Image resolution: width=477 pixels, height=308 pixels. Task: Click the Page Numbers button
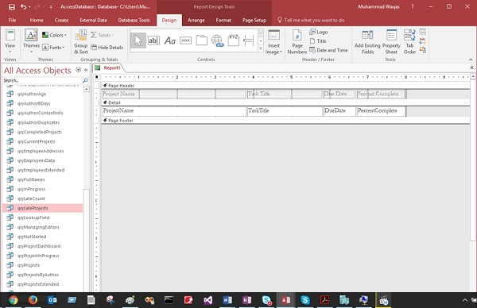point(297,42)
